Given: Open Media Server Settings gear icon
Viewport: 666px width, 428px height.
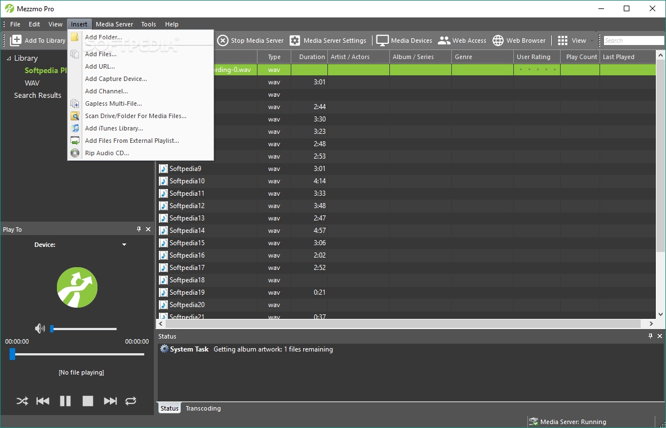Looking at the screenshot, I should tap(295, 40).
